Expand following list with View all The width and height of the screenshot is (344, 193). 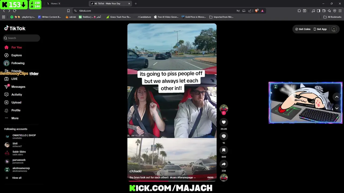click(13, 178)
